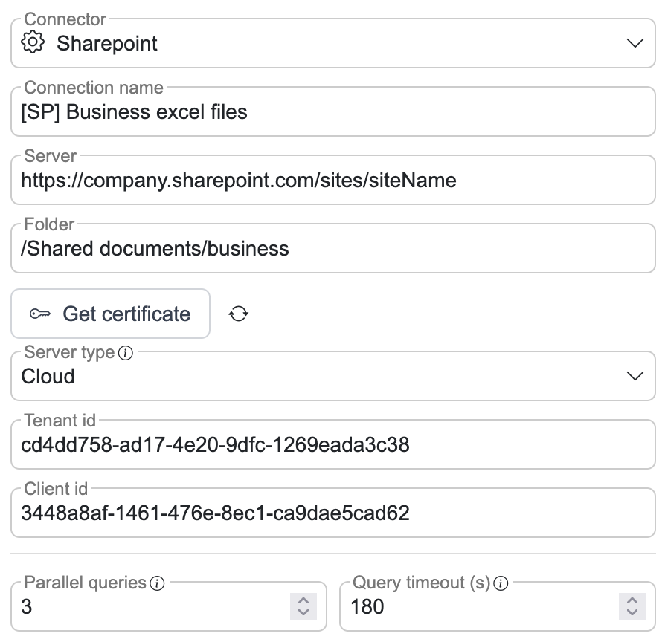Focus the Folder path input field

332,248
